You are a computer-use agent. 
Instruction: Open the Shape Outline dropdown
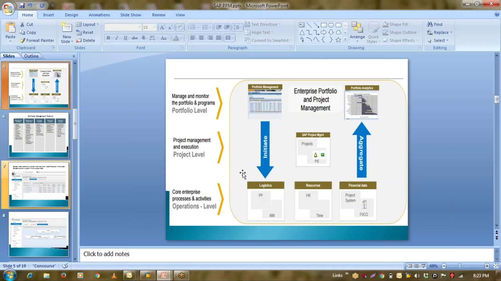coord(401,32)
